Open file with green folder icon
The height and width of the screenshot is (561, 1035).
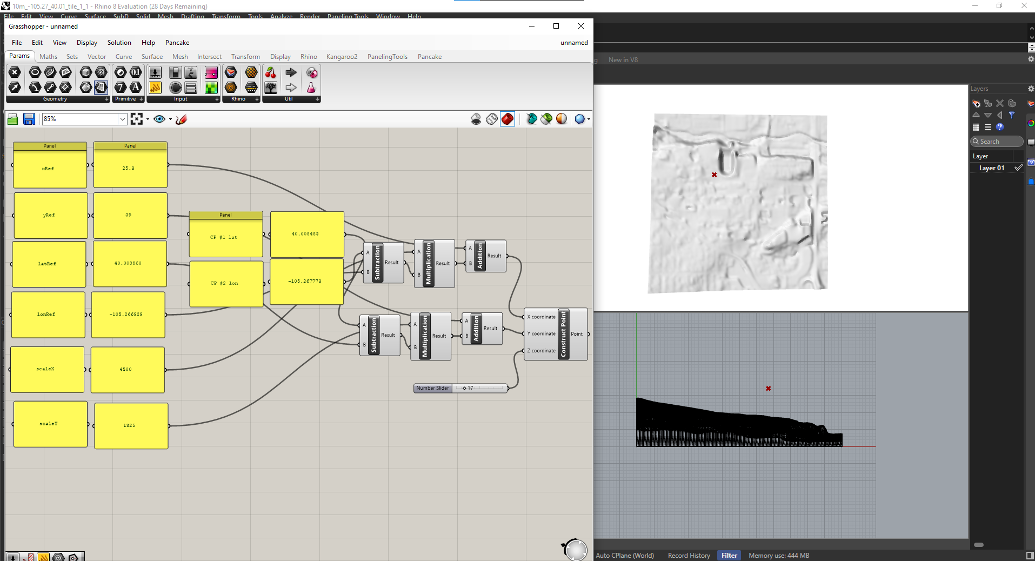(13, 119)
